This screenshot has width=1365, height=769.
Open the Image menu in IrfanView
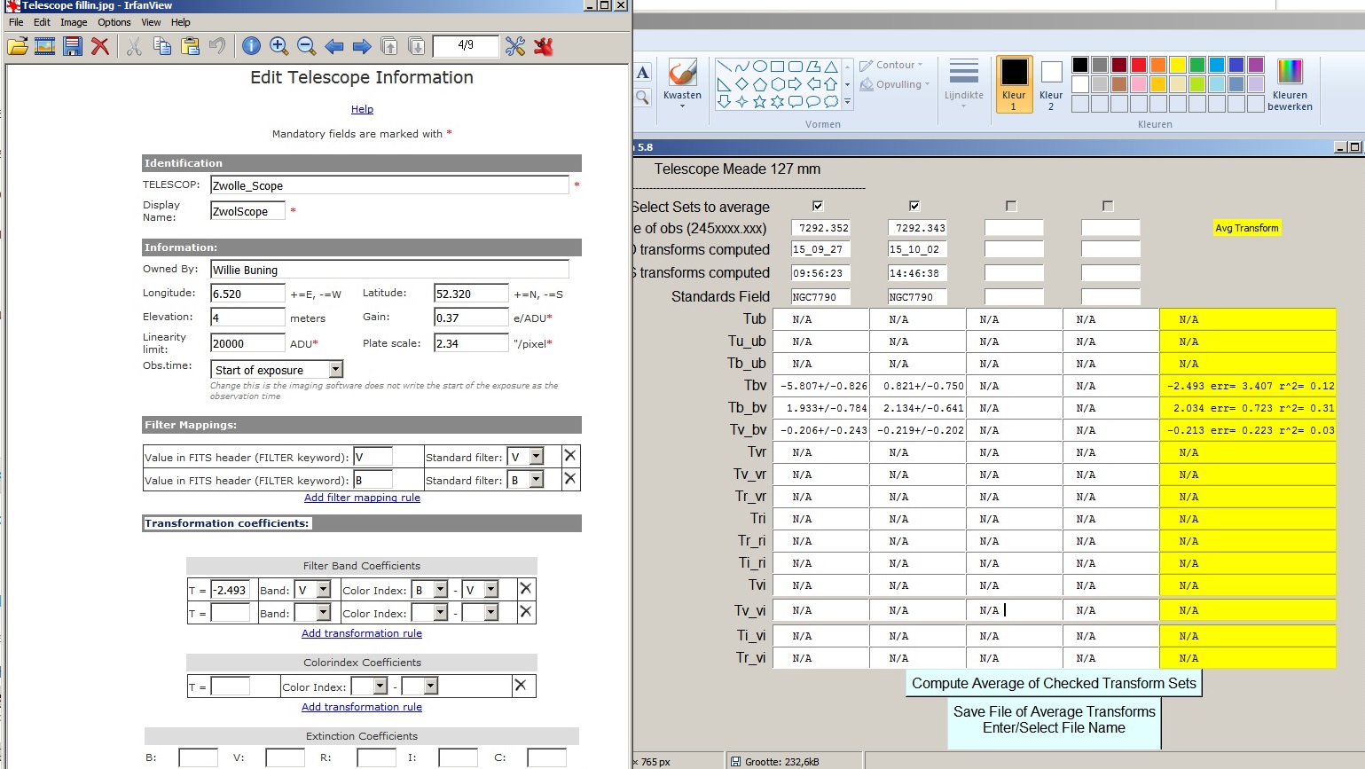(74, 22)
